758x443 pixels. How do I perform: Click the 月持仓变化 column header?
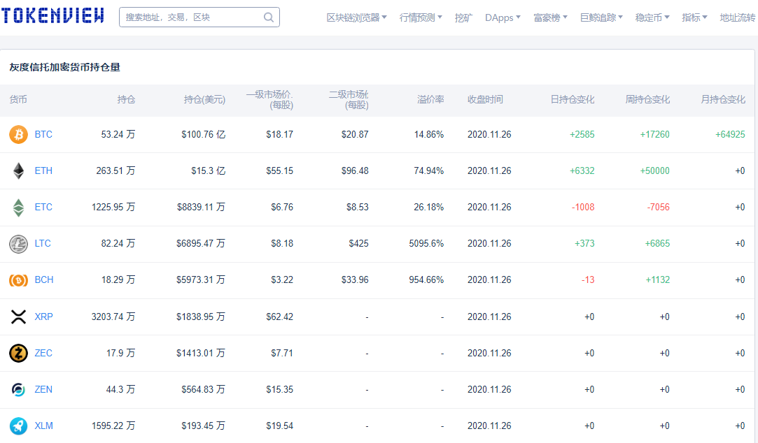(x=723, y=99)
